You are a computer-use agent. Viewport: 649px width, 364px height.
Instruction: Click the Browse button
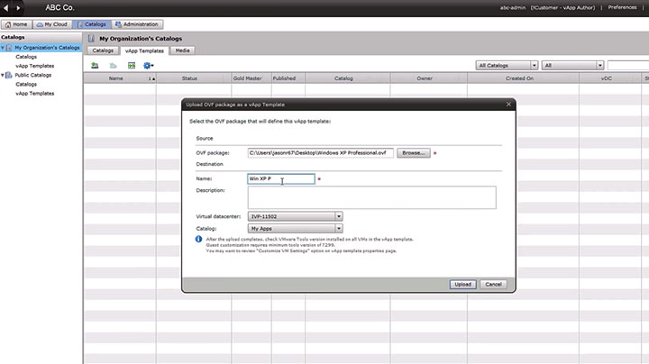point(414,153)
